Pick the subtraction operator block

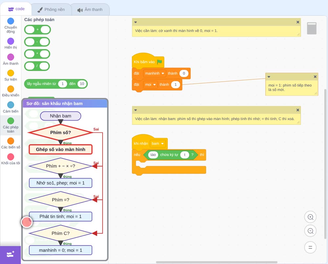[x=37, y=42]
